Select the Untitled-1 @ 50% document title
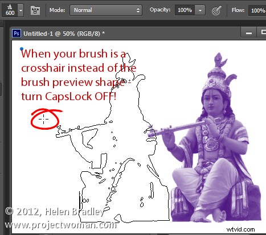Viewport: 266px width, 235px height. 64,34
